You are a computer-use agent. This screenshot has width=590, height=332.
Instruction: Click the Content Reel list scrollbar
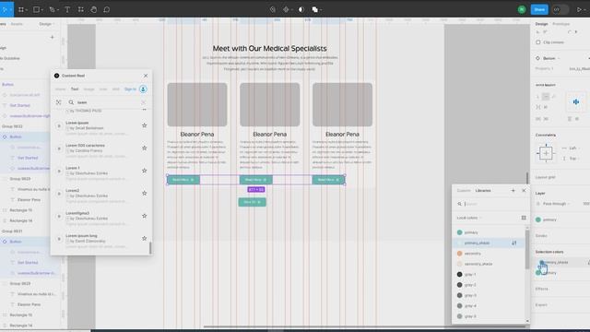pos(150,248)
